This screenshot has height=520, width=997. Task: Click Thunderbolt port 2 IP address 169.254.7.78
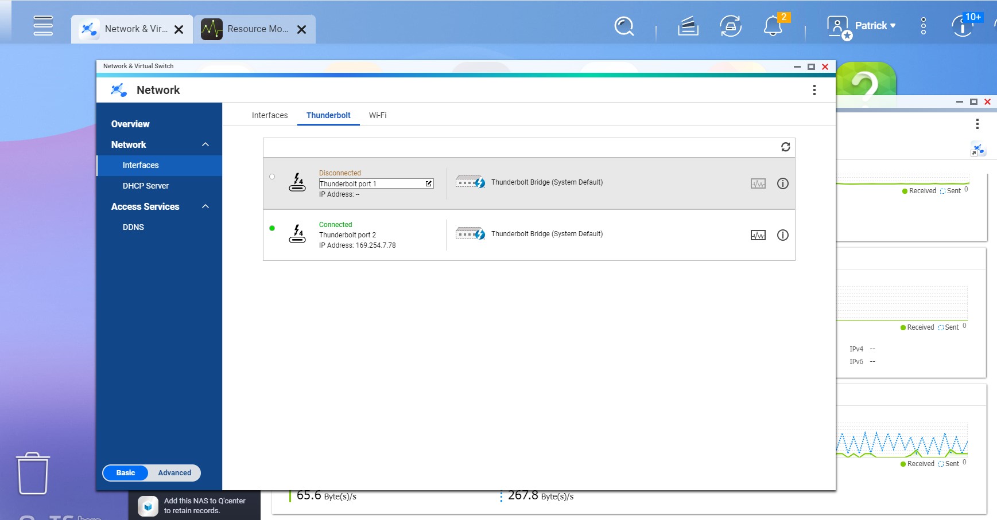pos(376,245)
